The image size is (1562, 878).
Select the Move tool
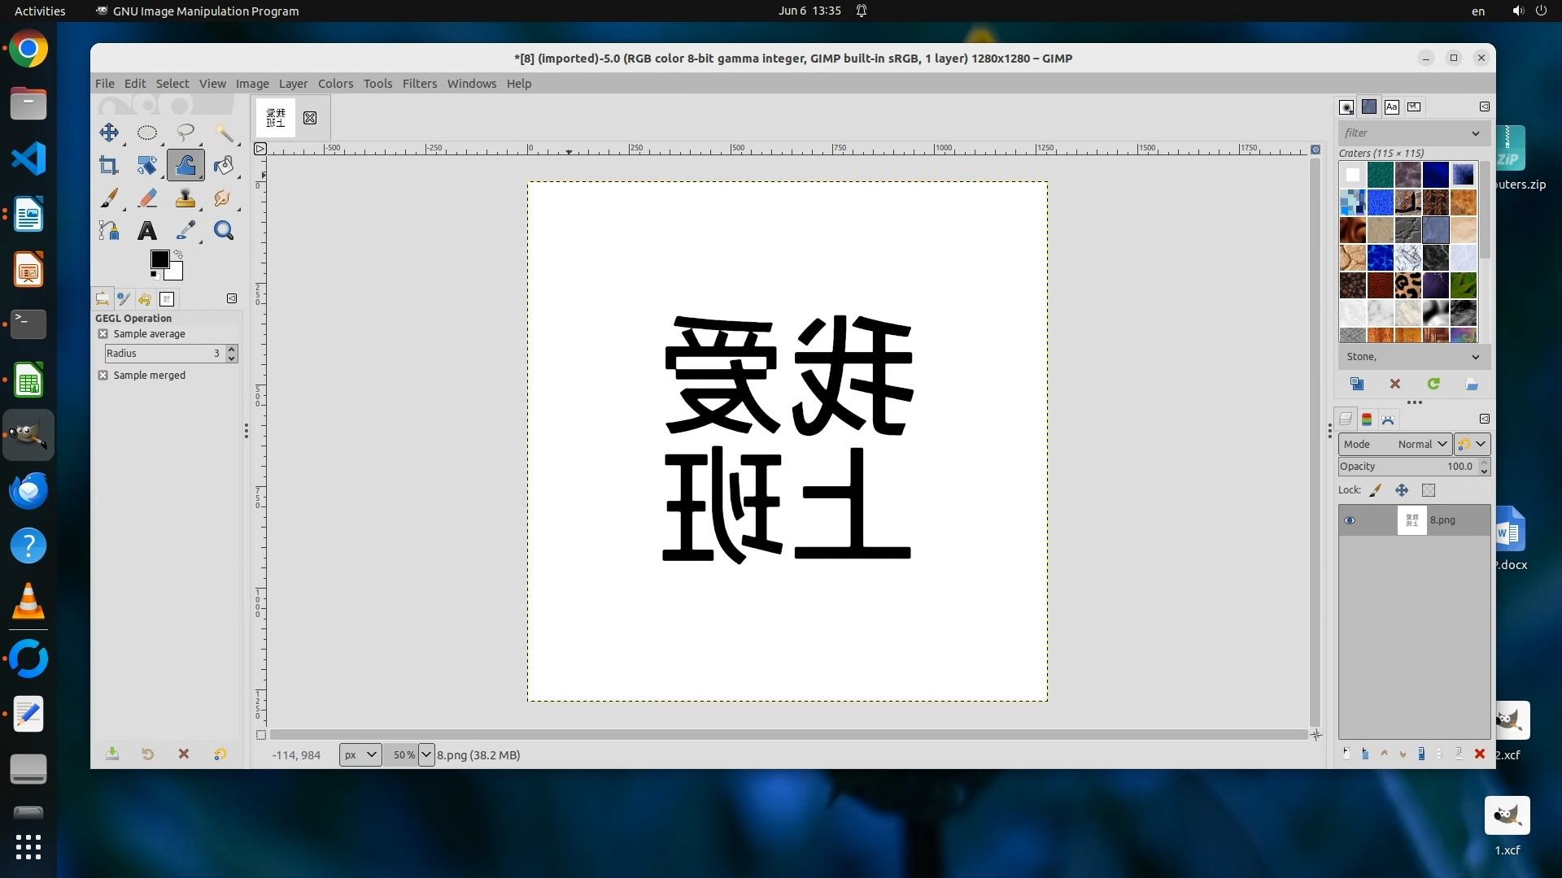click(x=108, y=133)
